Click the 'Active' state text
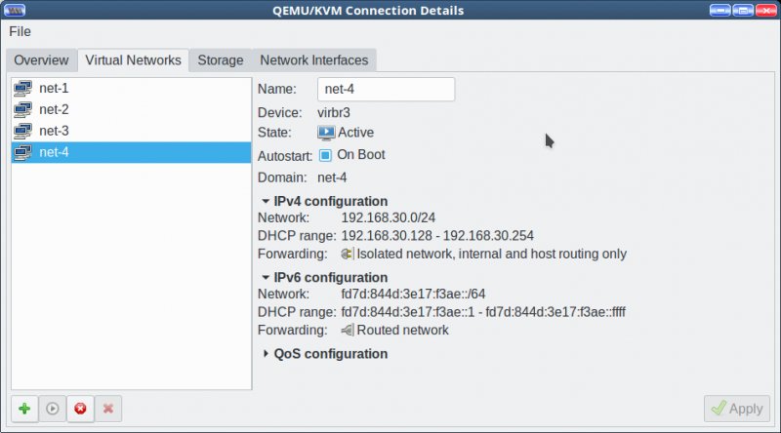781x433 pixels. click(355, 133)
